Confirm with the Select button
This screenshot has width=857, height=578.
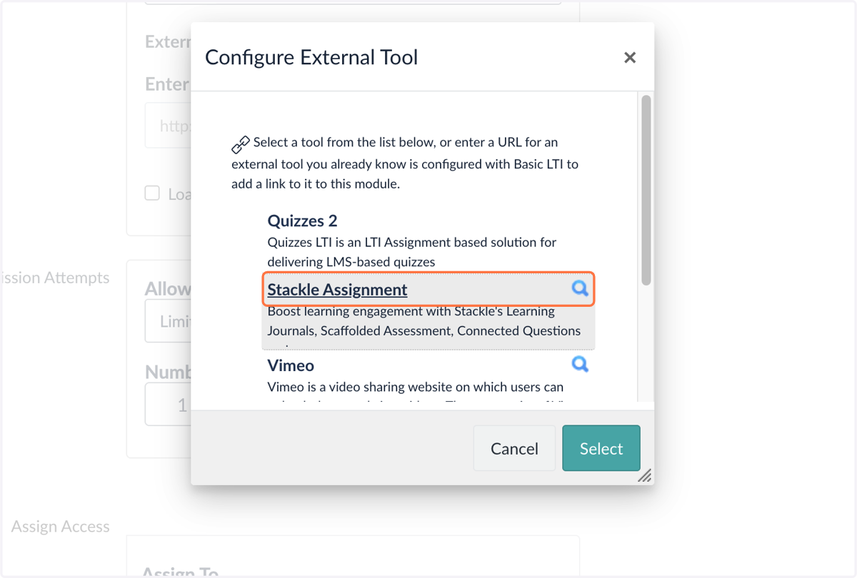(x=601, y=448)
